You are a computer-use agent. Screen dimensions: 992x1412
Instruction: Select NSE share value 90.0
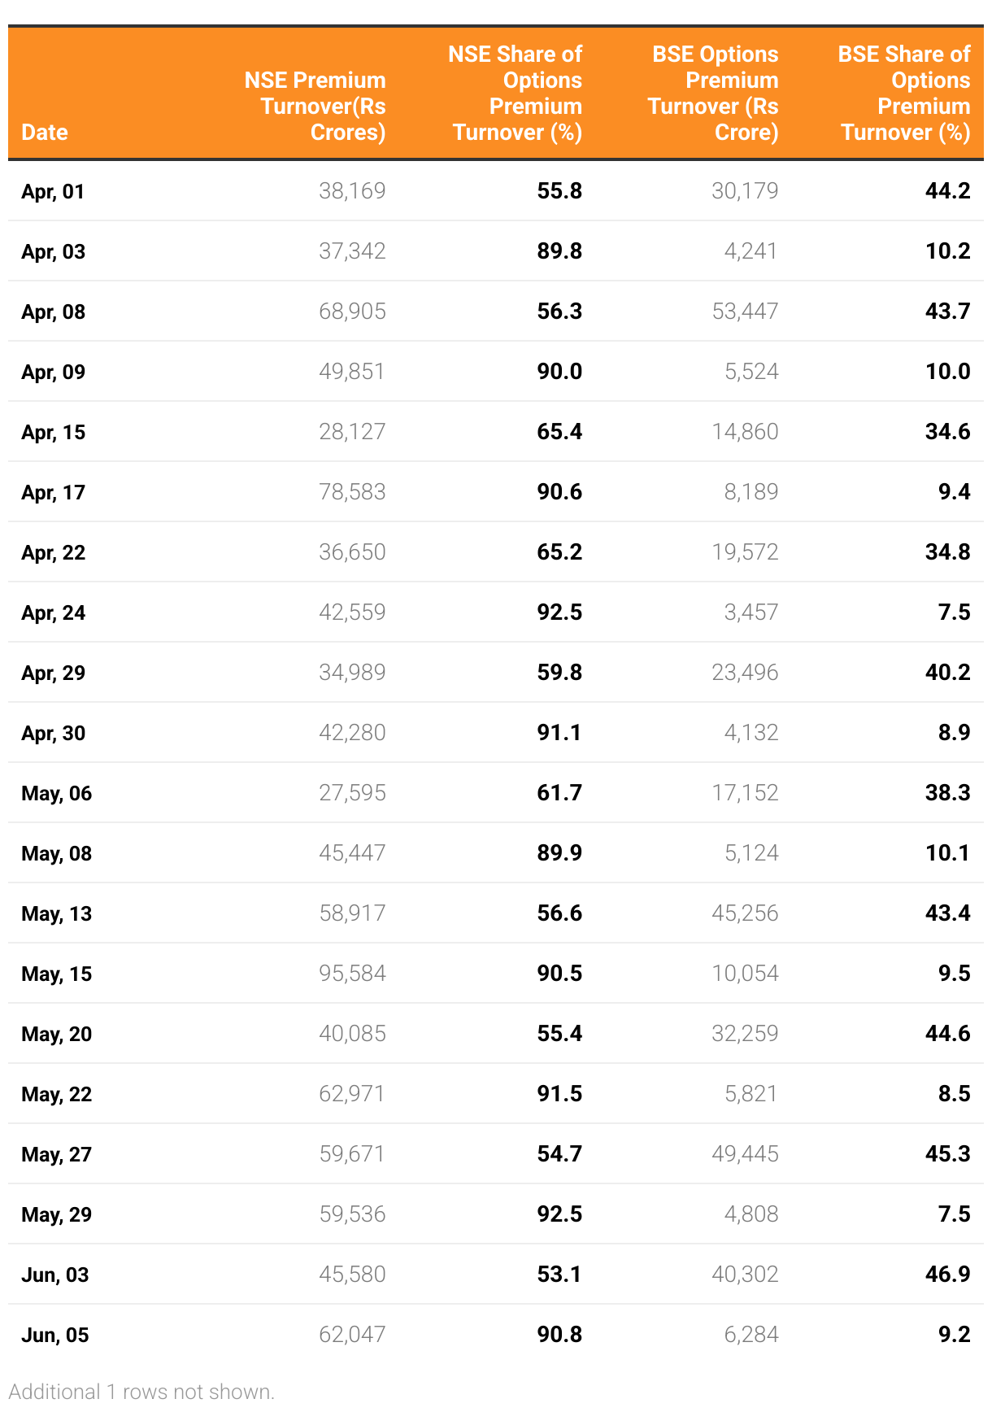(x=559, y=372)
